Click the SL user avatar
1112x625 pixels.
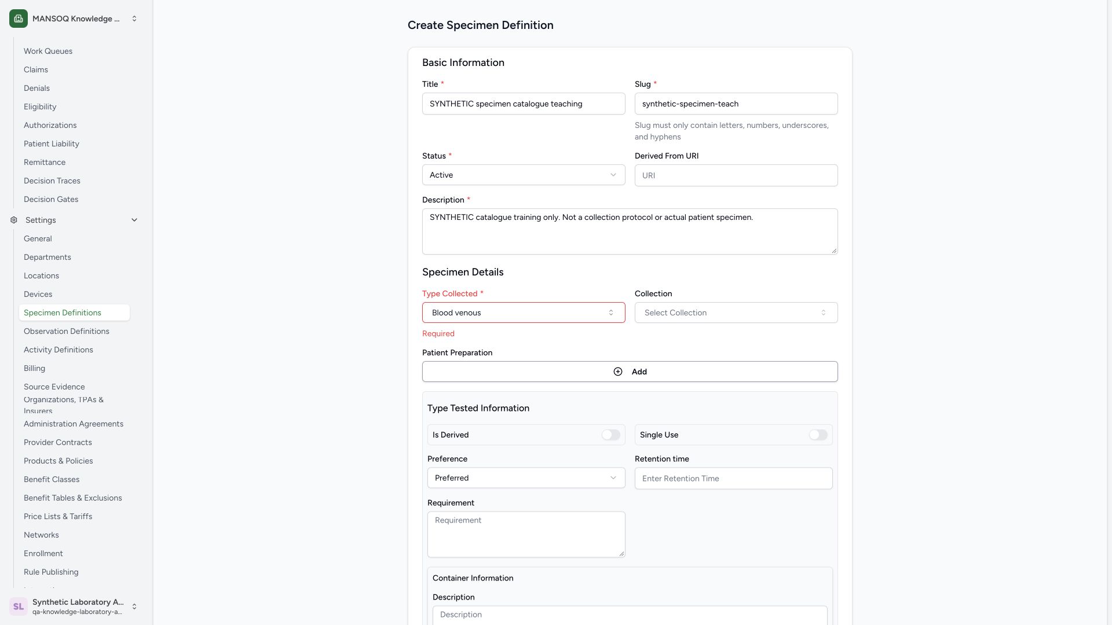pos(19,606)
